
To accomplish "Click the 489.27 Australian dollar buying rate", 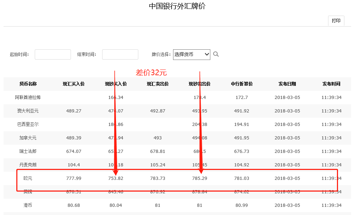I will 74,111.
